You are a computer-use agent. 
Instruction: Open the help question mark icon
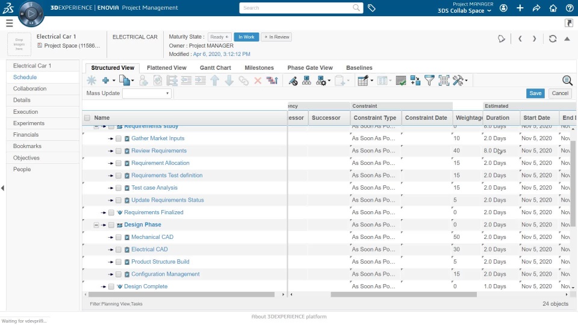tap(570, 8)
